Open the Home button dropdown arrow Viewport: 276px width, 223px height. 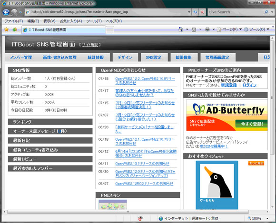(x=187, y=29)
